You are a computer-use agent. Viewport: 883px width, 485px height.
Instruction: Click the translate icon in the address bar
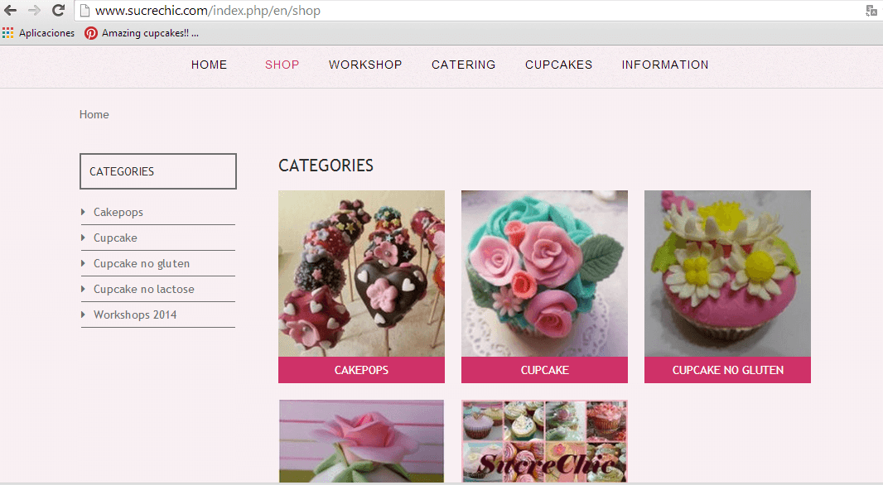871,11
